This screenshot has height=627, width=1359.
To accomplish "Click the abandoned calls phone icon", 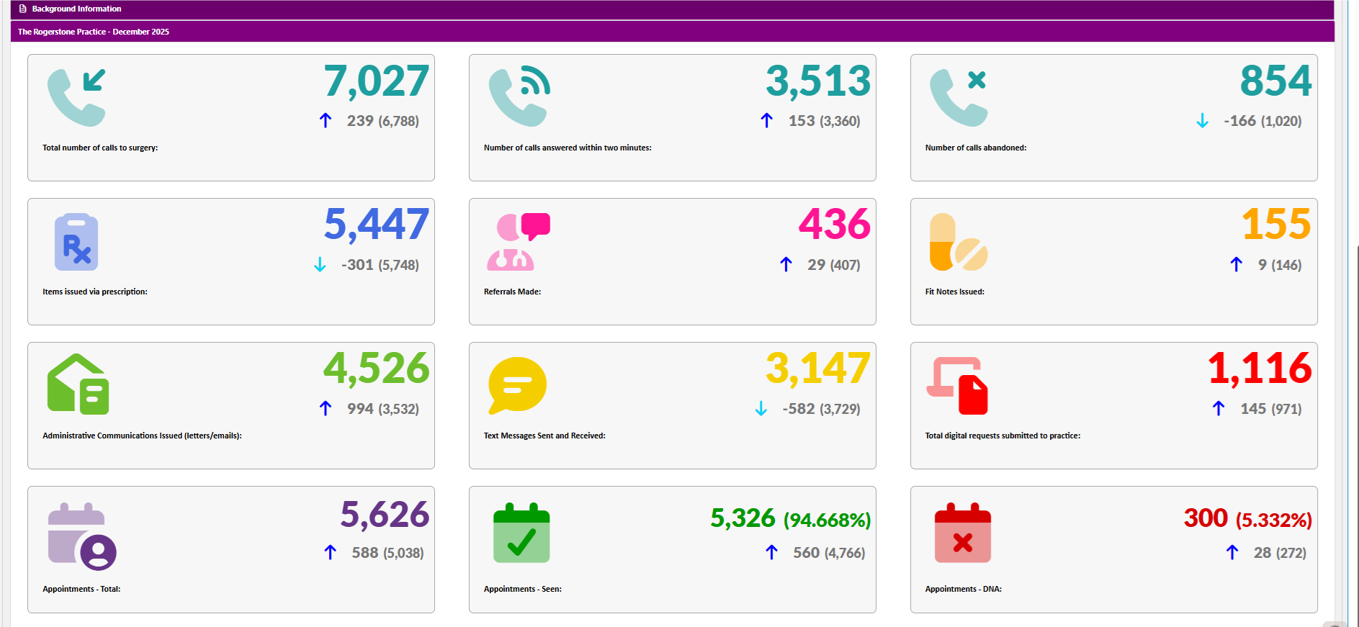I will tap(958, 97).
